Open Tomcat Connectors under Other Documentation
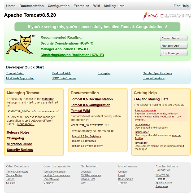This screenshot has width=191, height=194. 54,172
